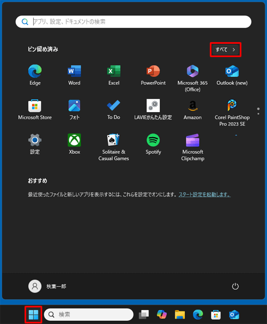Image resolution: width=267 pixels, height=324 pixels.
Task: Launch Word from pinned apps
Action: (74, 75)
